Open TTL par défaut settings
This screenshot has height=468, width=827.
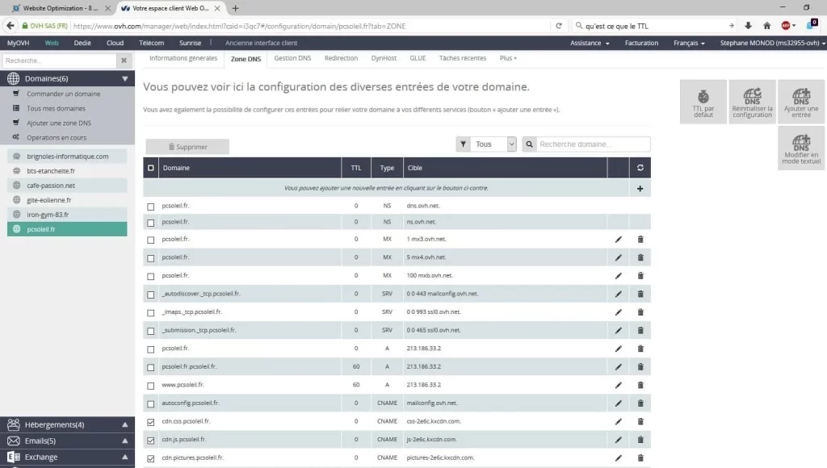[x=703, y=102]
